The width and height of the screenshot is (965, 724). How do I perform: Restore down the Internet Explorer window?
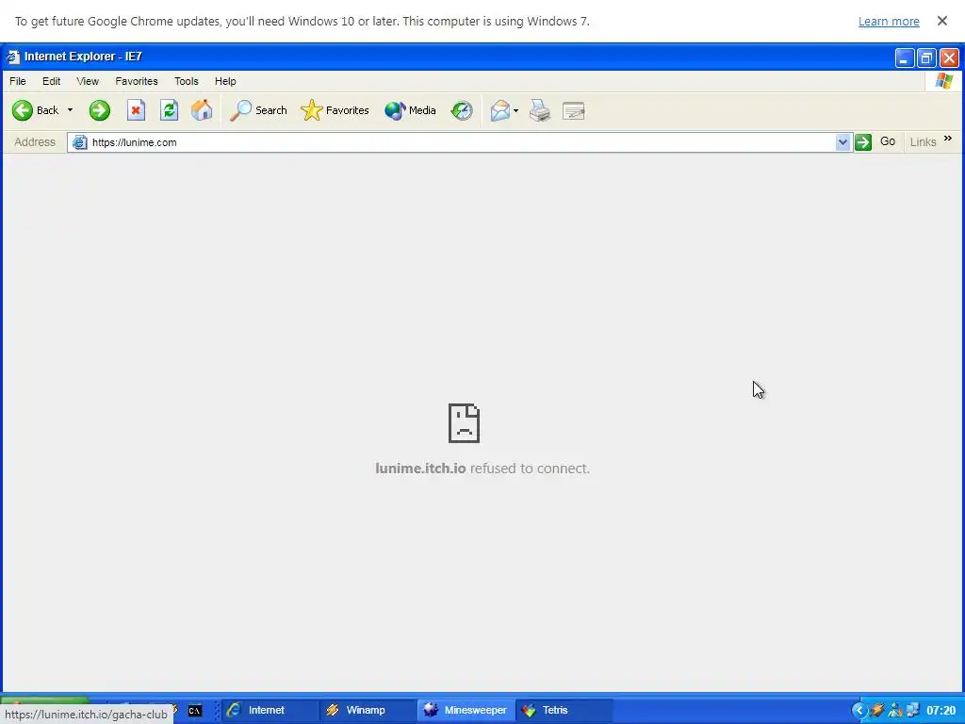coord(926,58)
